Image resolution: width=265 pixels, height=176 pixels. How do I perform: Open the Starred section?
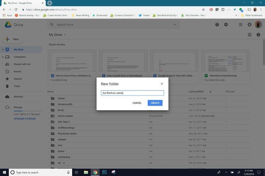18,79
